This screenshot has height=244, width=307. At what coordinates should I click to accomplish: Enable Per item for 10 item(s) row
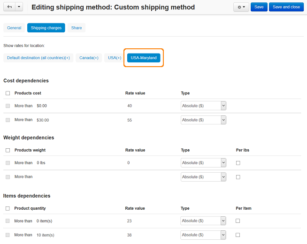pos(238,235)
